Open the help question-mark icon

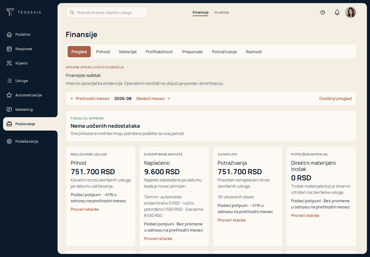tap(323, 12)
